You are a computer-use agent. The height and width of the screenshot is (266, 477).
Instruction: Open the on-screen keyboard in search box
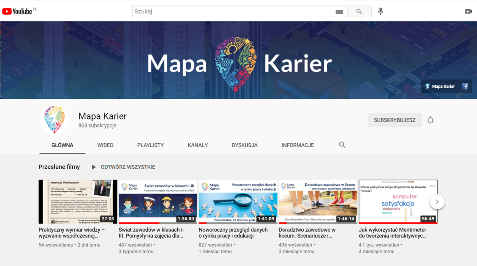(x=339, y=12)
